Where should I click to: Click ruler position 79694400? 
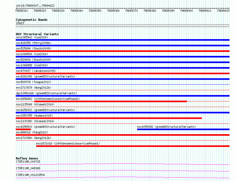186,11
